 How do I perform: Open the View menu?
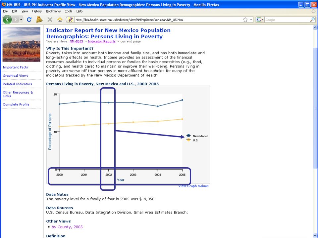click(25, 11)
